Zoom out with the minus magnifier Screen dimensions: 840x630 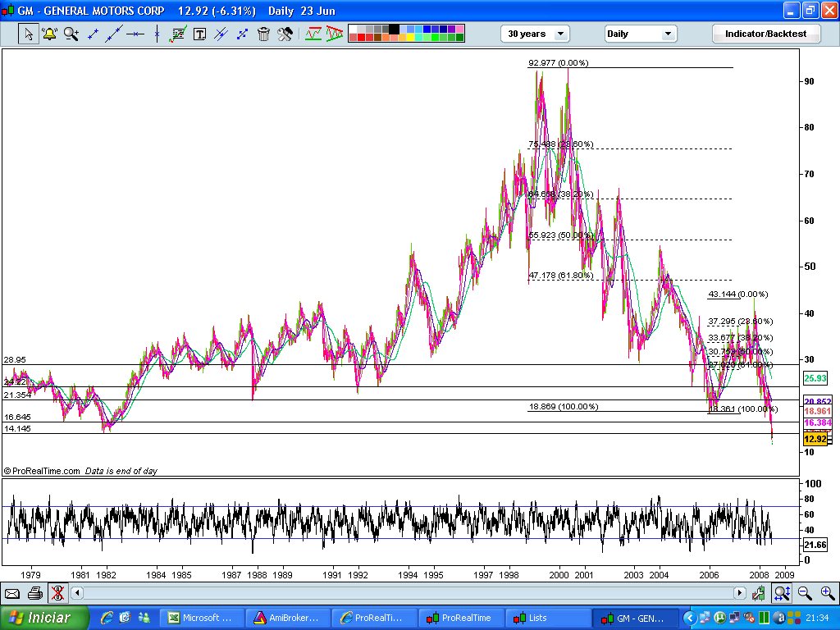[805, 593]
